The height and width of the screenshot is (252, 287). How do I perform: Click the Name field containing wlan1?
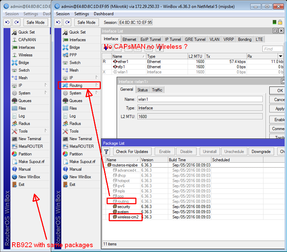tap(200, 99)
